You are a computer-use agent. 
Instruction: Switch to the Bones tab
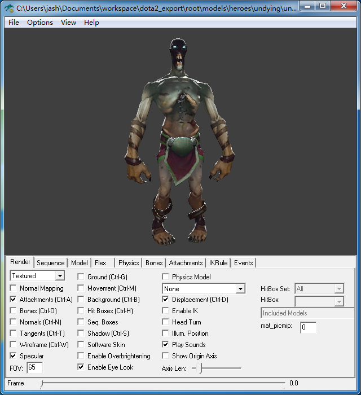[154, 263]
